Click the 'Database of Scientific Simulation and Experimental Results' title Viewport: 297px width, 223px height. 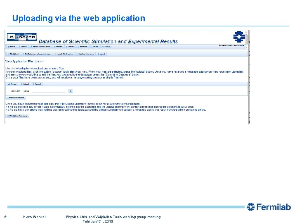108,42
